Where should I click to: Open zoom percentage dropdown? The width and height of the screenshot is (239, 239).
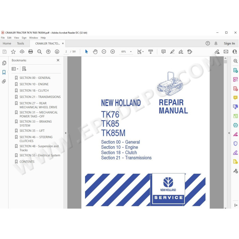click(x=131, y=52)
